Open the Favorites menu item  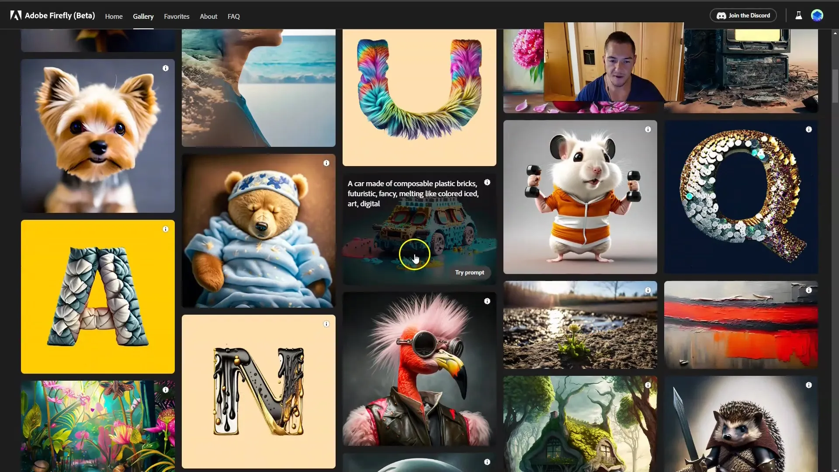tap(177, 16)
